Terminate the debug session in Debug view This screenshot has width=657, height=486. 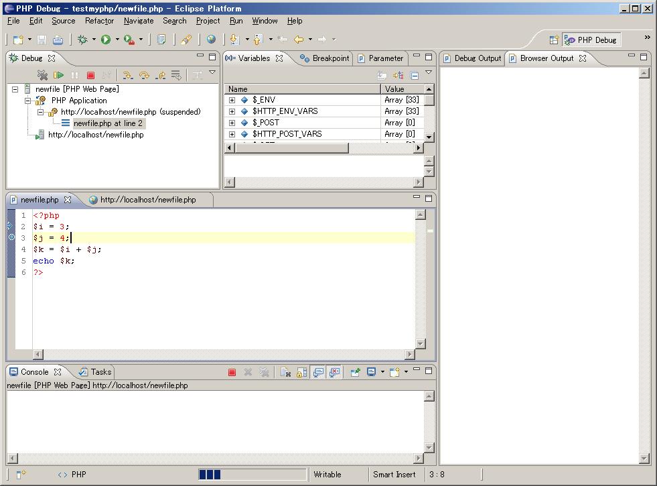90,76
